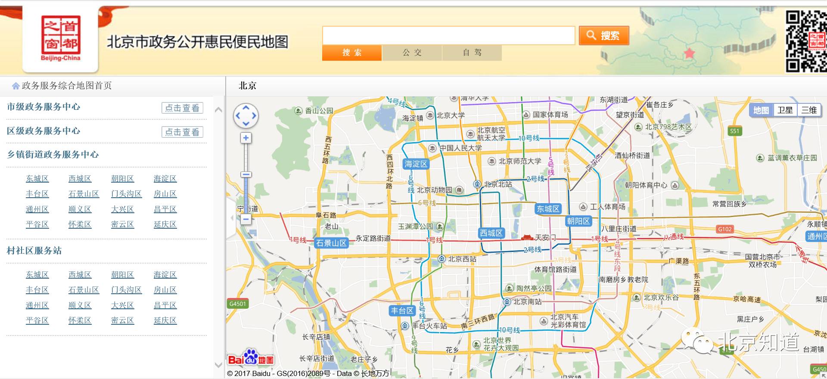Click the home icon beside 政务服务综合地图首页
Screen dimensions: 827x379
(x=16, y=86)
